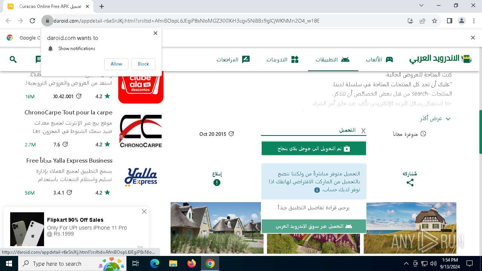482x271 pixels.
Task: Open a new Chrome tab
Action: tap(102, 6)
